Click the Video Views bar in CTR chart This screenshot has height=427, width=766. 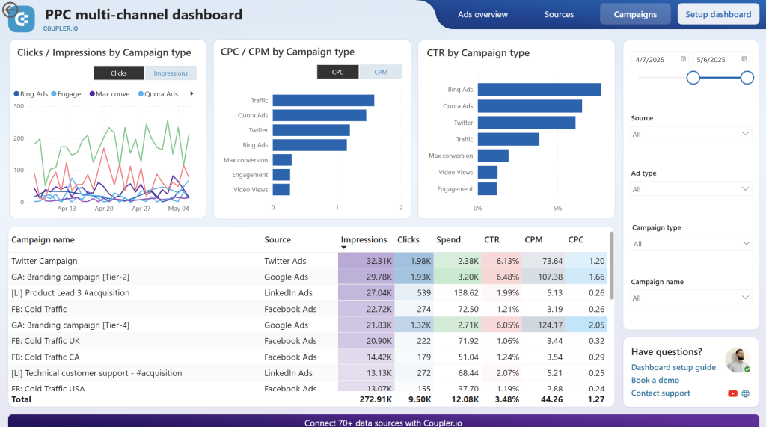coord(488,173)
